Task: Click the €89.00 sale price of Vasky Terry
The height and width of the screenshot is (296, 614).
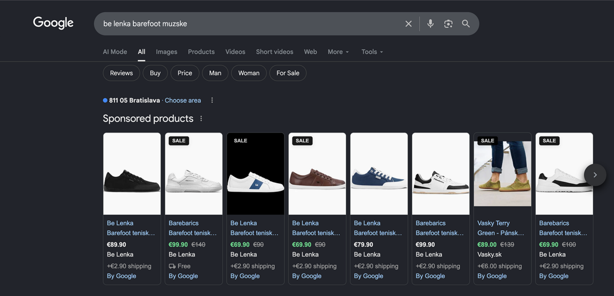Action: [487, 244]
